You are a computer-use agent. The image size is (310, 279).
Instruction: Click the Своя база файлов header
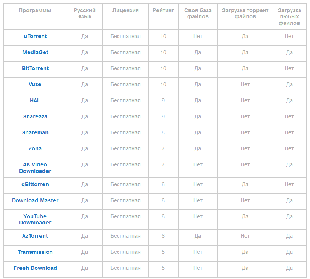[198, 13]
